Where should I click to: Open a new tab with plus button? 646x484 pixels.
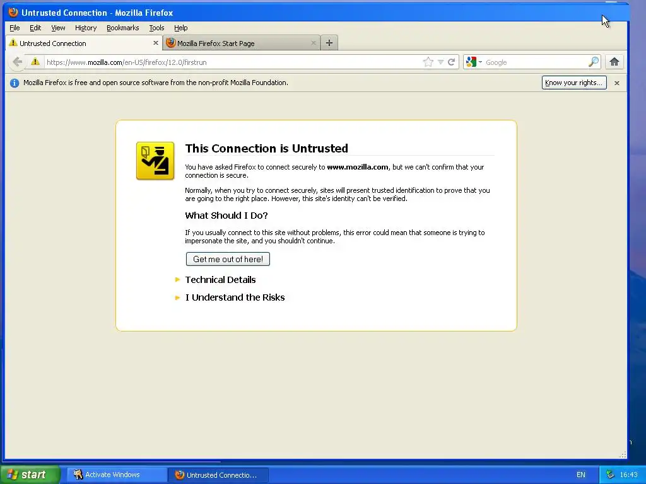click(329, 43)
